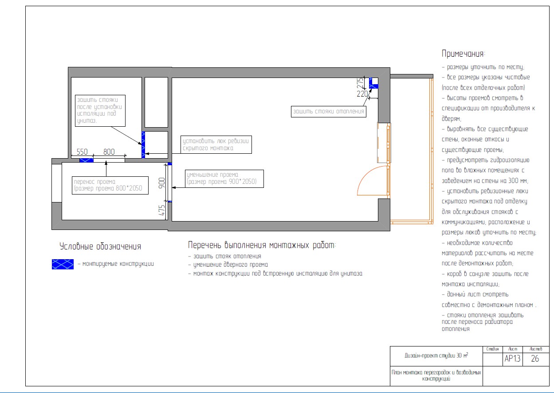
Task: Click the blue hatched riser box beside dimension 220
Action: (373, 83)
